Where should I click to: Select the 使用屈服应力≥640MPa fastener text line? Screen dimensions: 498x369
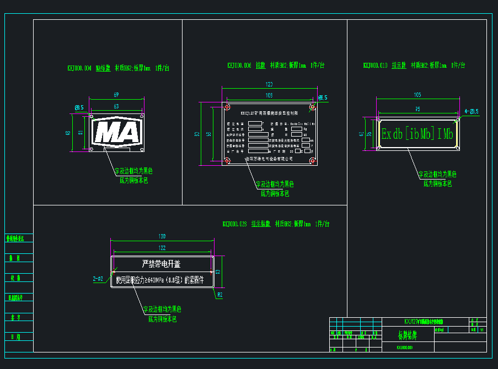click(160, 280)
